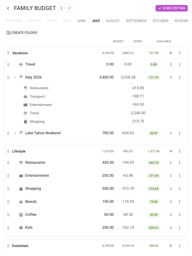
Task: Open the three-dot menu for Kids
Action: coord(179,227)
